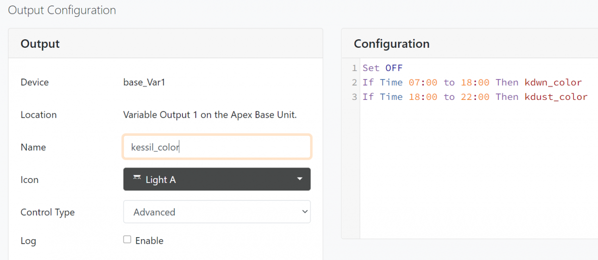Click the kdwn_color profile in line 2
The width and height of the screenshot is (598, 260).
tap(553, 83)
